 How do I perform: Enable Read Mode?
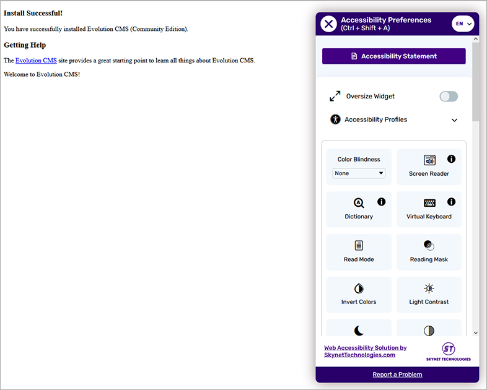(359, 252)
